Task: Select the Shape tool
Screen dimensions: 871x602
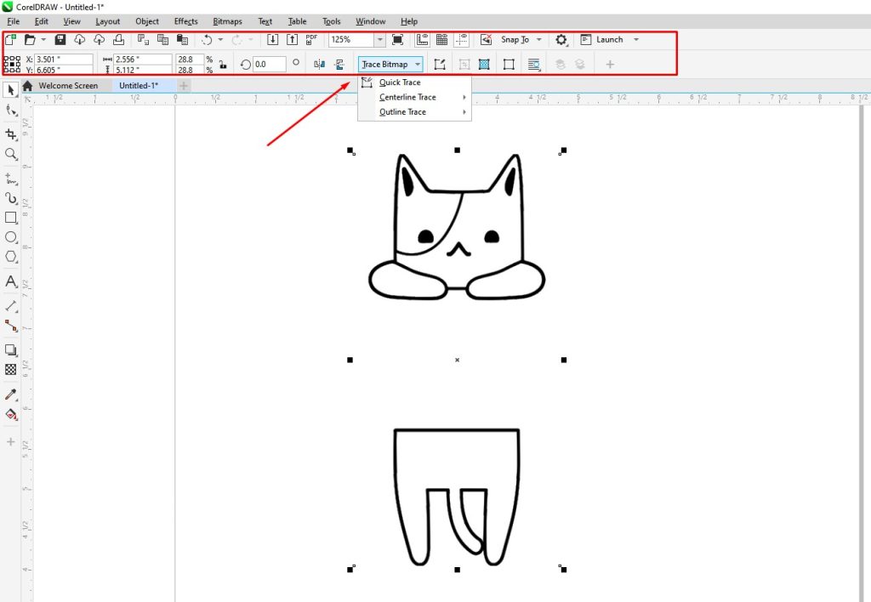Action: (x=10, y=110)
